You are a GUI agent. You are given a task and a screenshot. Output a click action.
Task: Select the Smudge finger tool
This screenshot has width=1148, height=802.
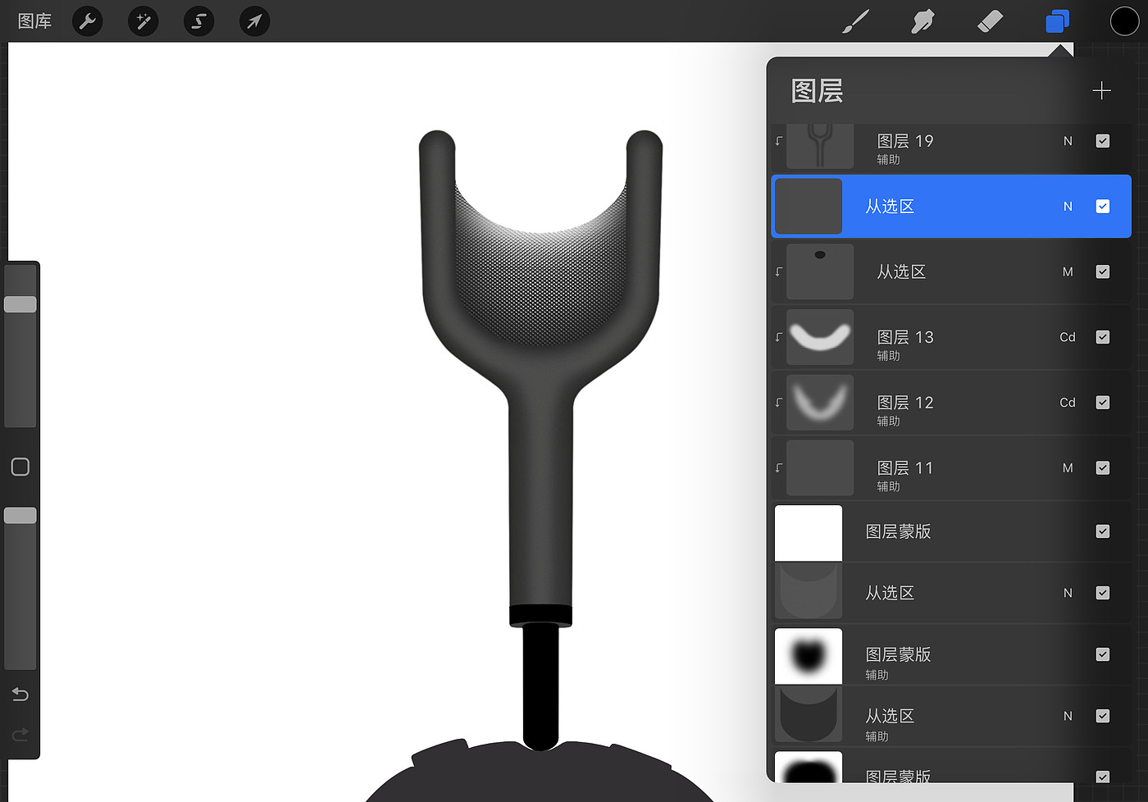point(922,21)
